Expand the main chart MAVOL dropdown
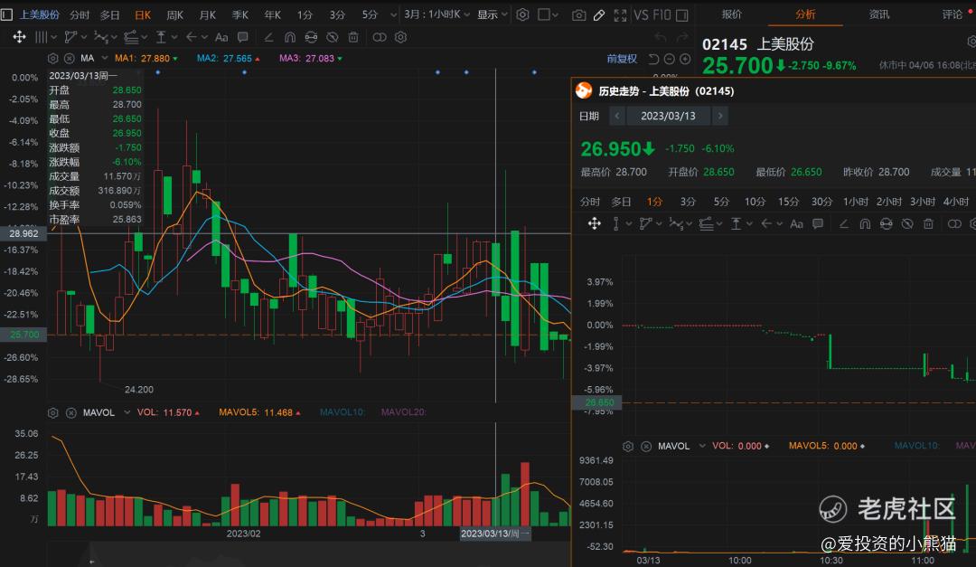This screenshot has height=567, width=976. pyautogui.click(x=127, y=412)
